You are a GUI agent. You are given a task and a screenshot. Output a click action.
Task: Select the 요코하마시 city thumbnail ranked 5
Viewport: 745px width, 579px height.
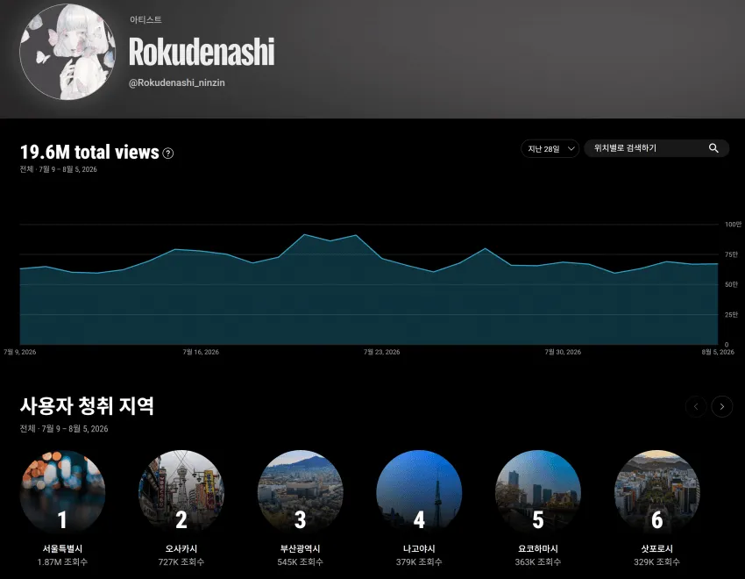(538, 492)
